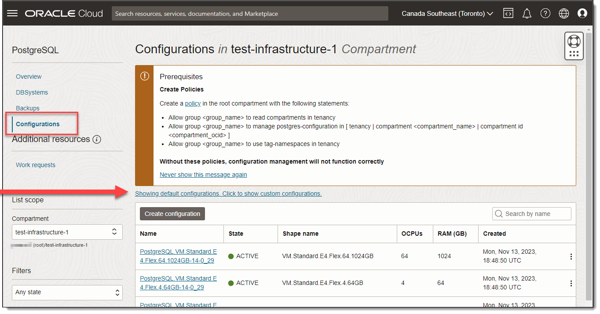Open the help question mark menu
The height and width of the screenshot is (314, 600).
545,14
